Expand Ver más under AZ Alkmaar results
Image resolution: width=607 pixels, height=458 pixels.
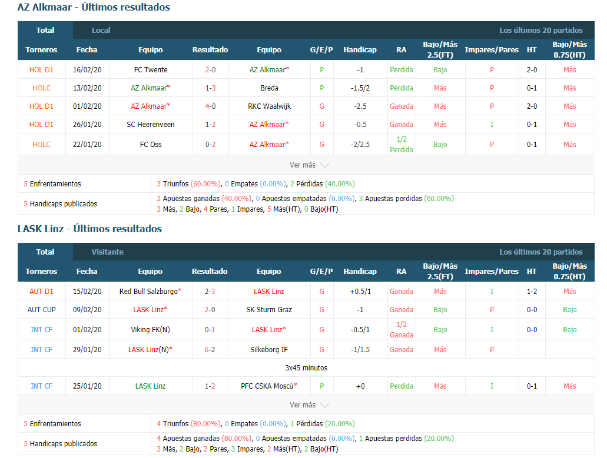[x=309, y=165]
